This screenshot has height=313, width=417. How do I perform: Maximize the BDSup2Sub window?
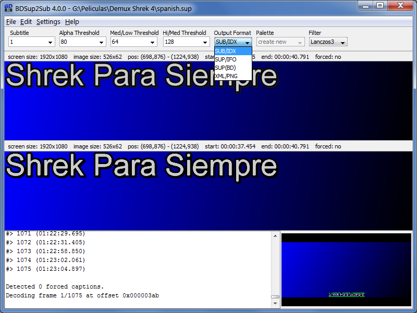(x=380, y=6)
